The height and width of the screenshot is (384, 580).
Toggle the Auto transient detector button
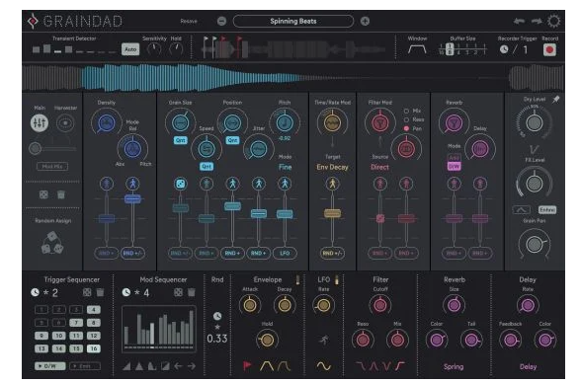click(x=130, y=49)
